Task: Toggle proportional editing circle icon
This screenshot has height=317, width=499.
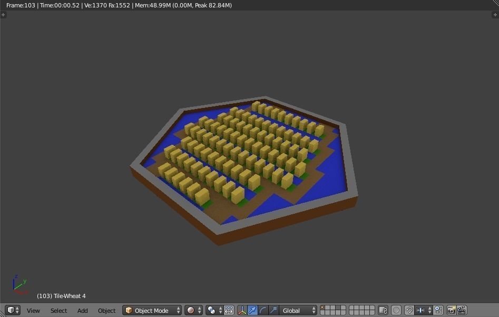Action: point(396,310)
